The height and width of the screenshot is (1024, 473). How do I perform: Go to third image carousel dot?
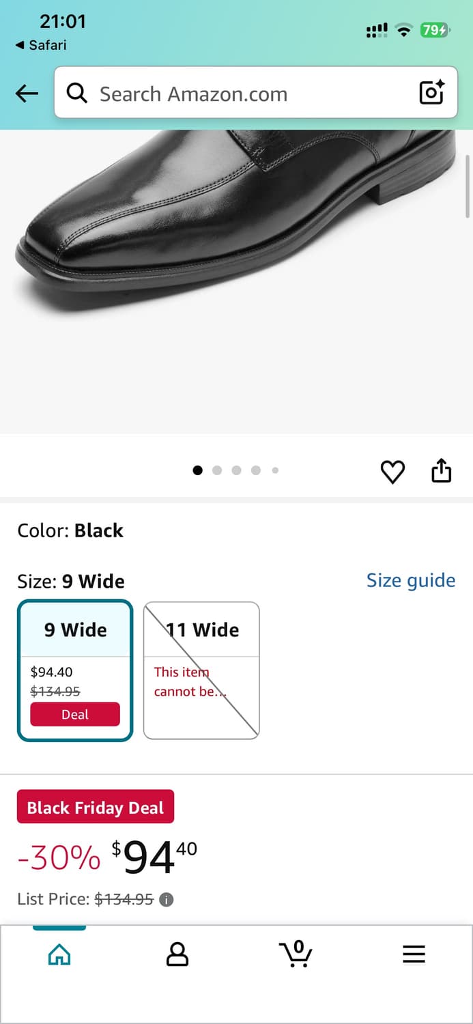click(236, 470)
